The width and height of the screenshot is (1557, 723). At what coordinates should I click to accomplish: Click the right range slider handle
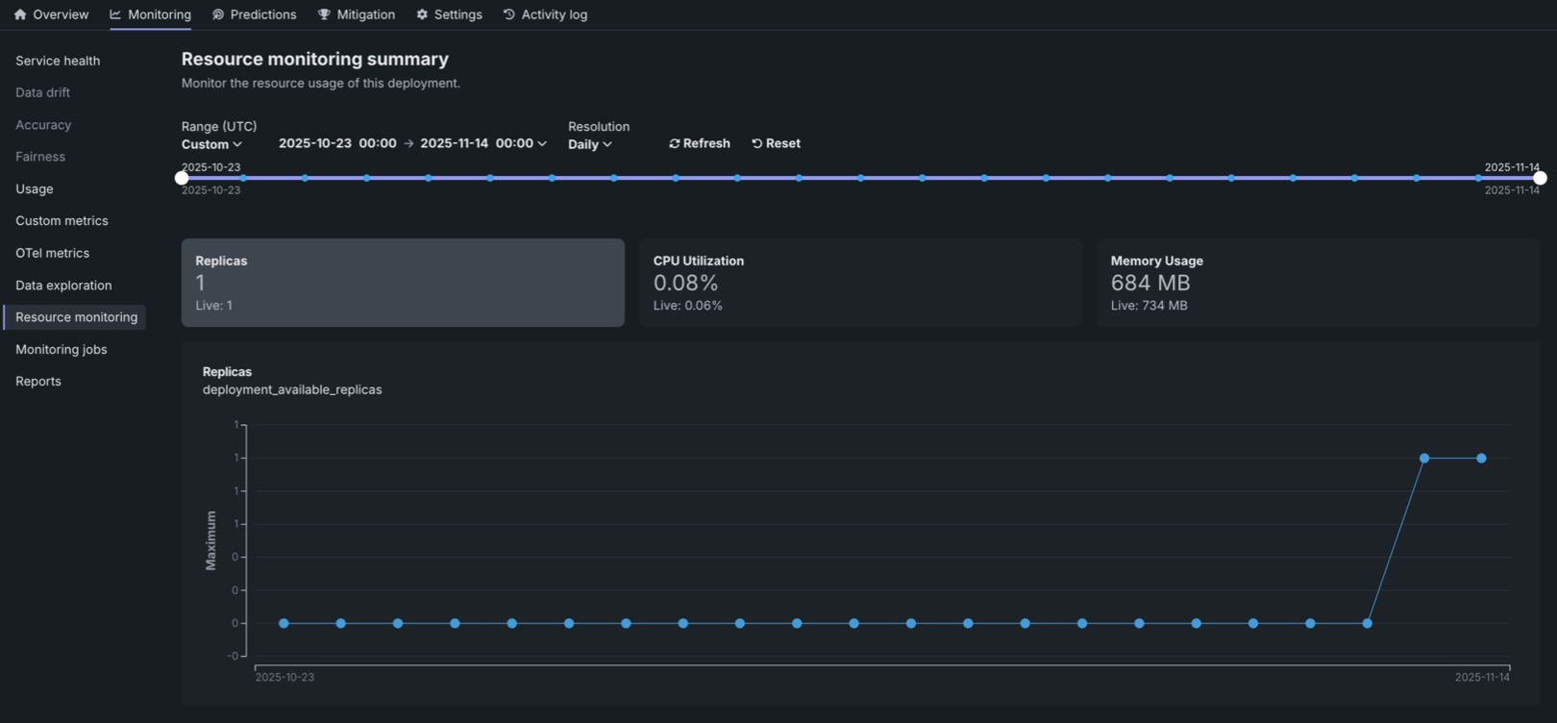1540,178
